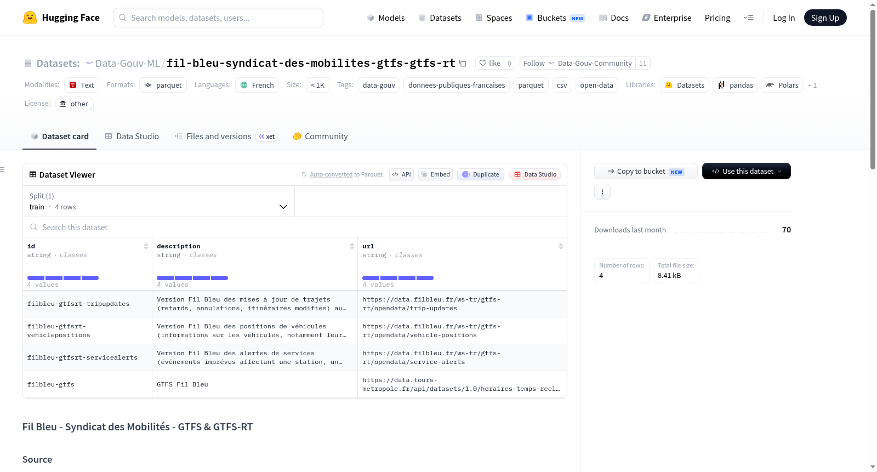Open Models in the top navigation
Viewport: 877px width, 472px height.
pyautogui.click(x=386, y=18)
